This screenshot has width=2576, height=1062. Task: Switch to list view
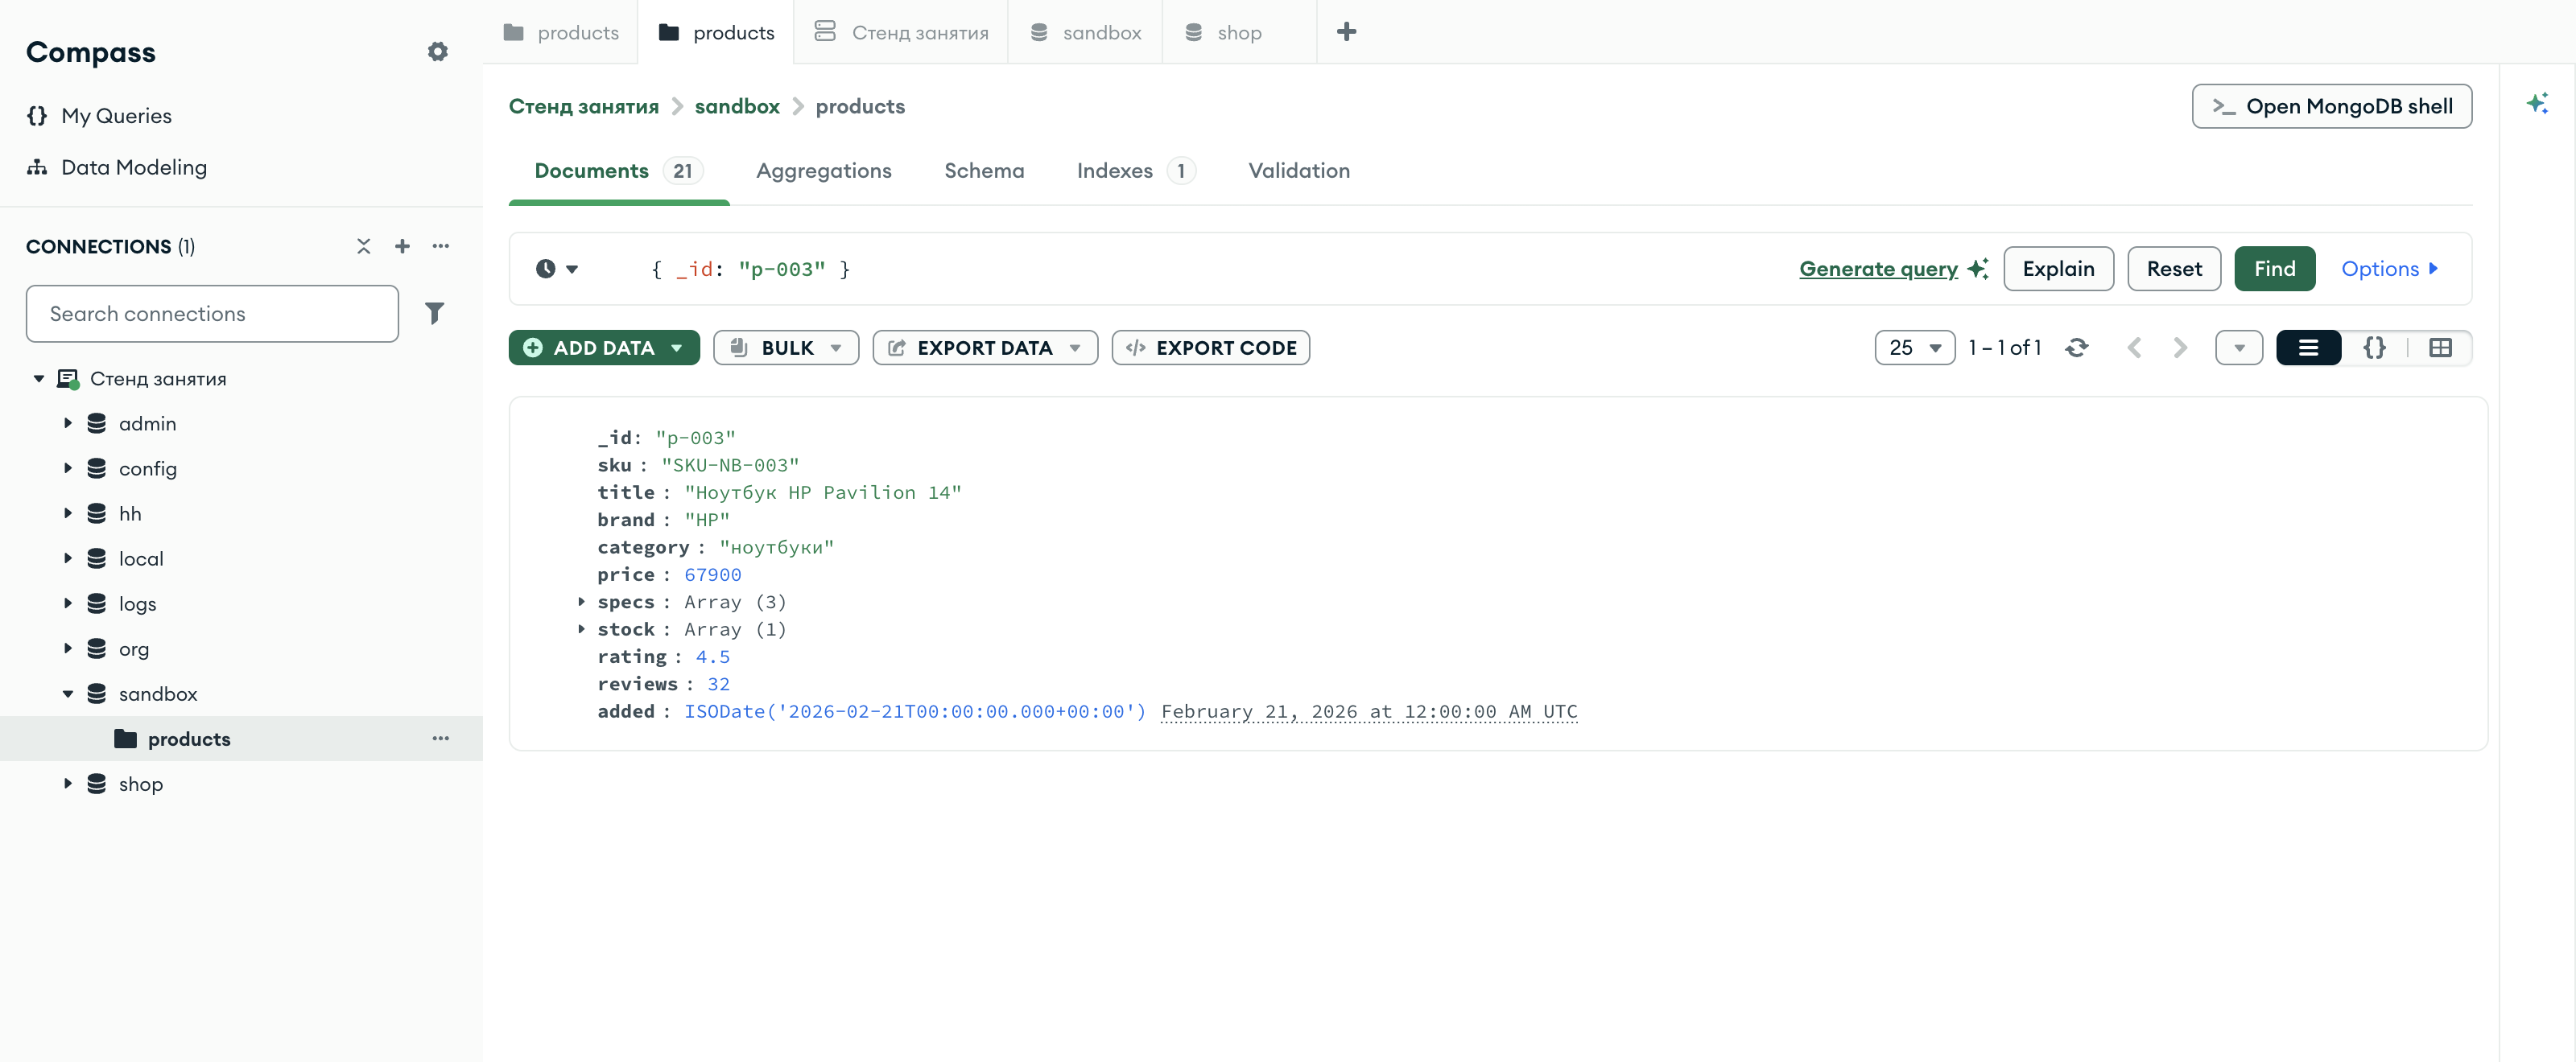pos(2309,348)
